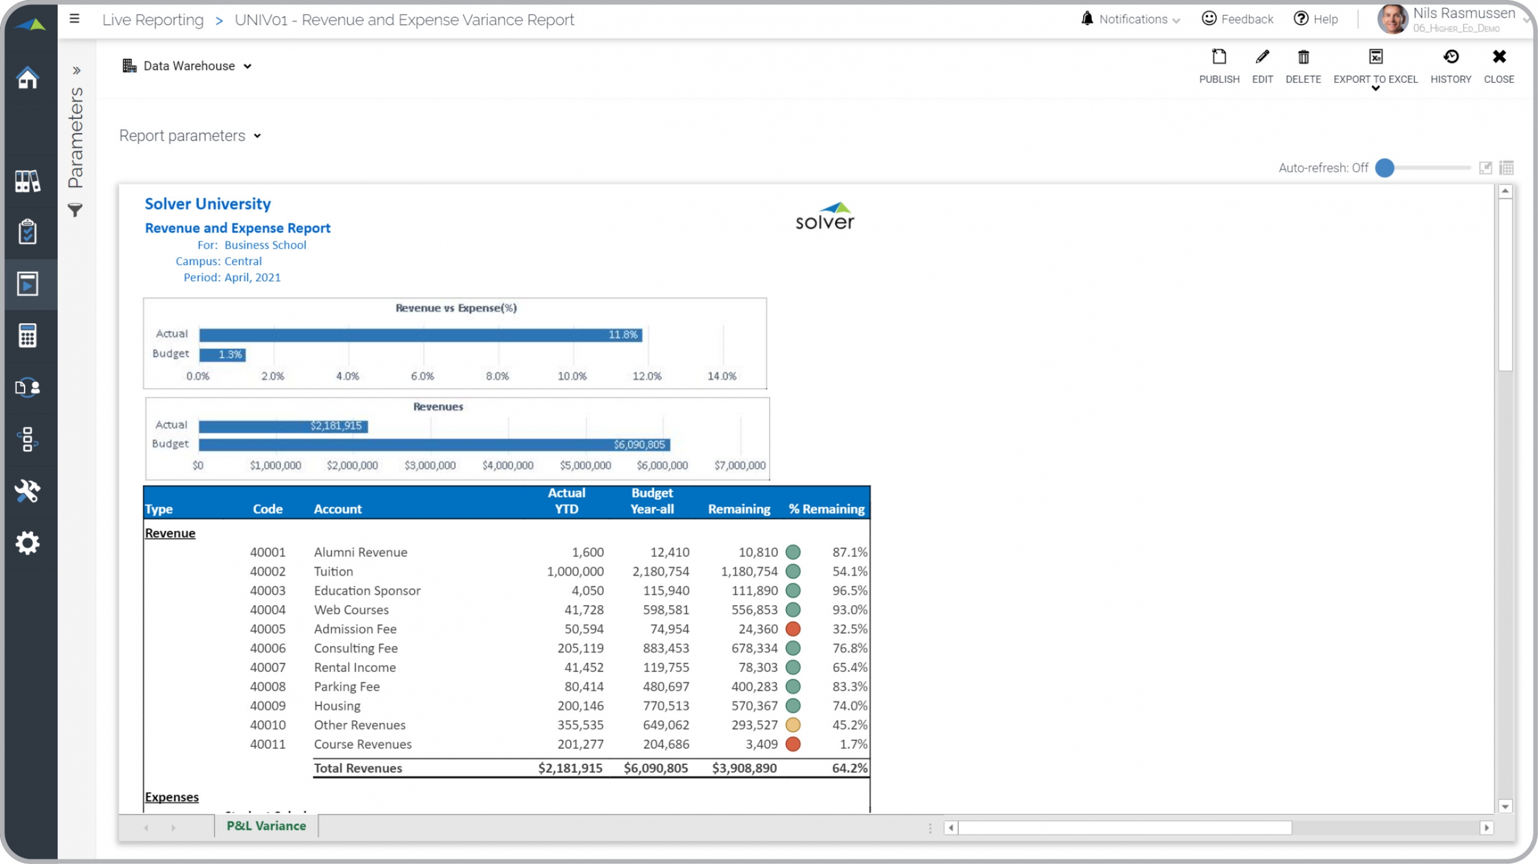This screenshot has width=1538, height=864.
Task: Click the Solver University title
Action: pyautogui.click(x=208, y=204)
